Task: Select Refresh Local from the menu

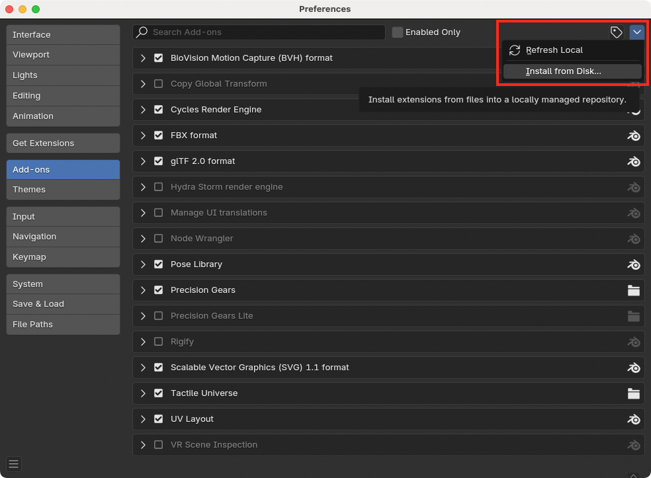Action: click(554, 50)
